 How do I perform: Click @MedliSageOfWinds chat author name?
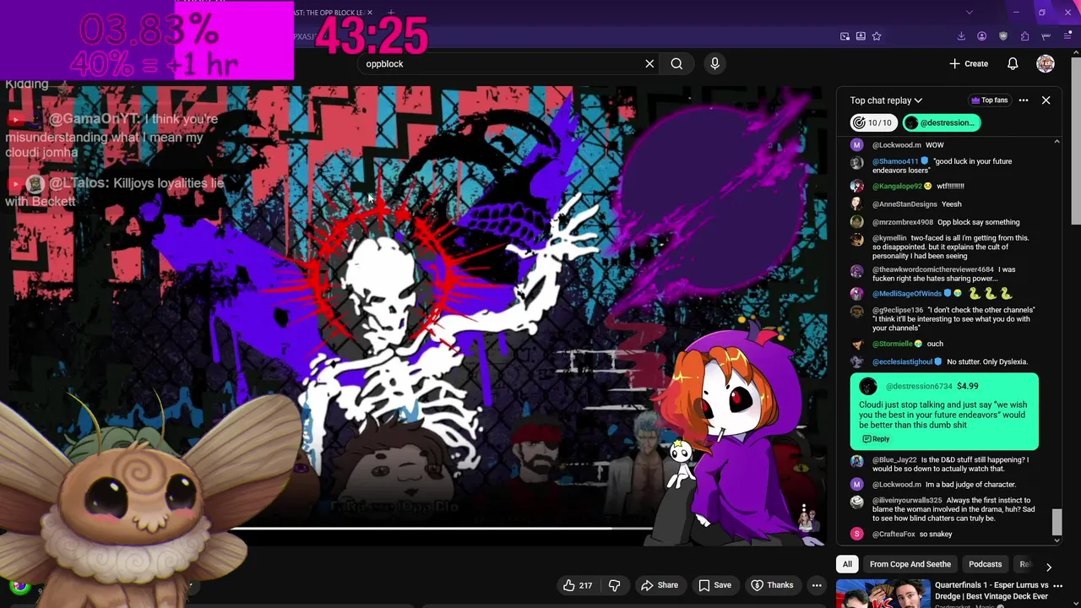pos(907,294)
